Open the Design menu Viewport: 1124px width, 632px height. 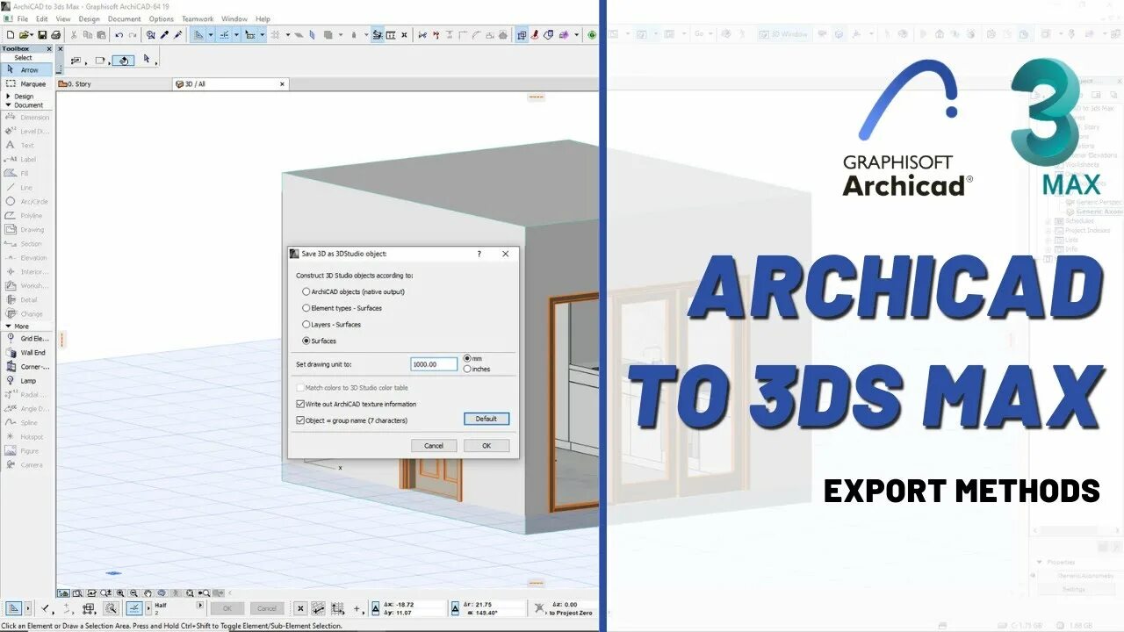pyautogui.click(x=90, y=18)
